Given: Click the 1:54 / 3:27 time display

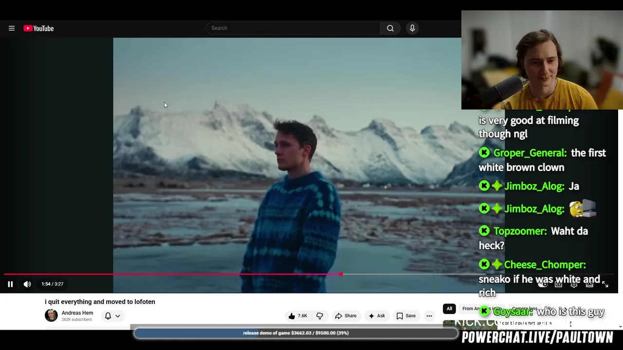Looking at the screenshot, I should (x=53, y=284).
